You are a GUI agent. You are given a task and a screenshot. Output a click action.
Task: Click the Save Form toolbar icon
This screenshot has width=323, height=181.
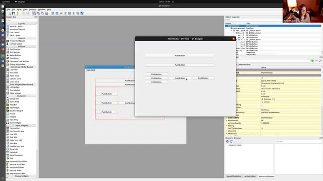18,14
